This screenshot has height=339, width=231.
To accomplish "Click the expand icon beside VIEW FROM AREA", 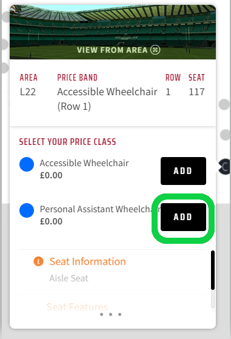I will 155,50.
